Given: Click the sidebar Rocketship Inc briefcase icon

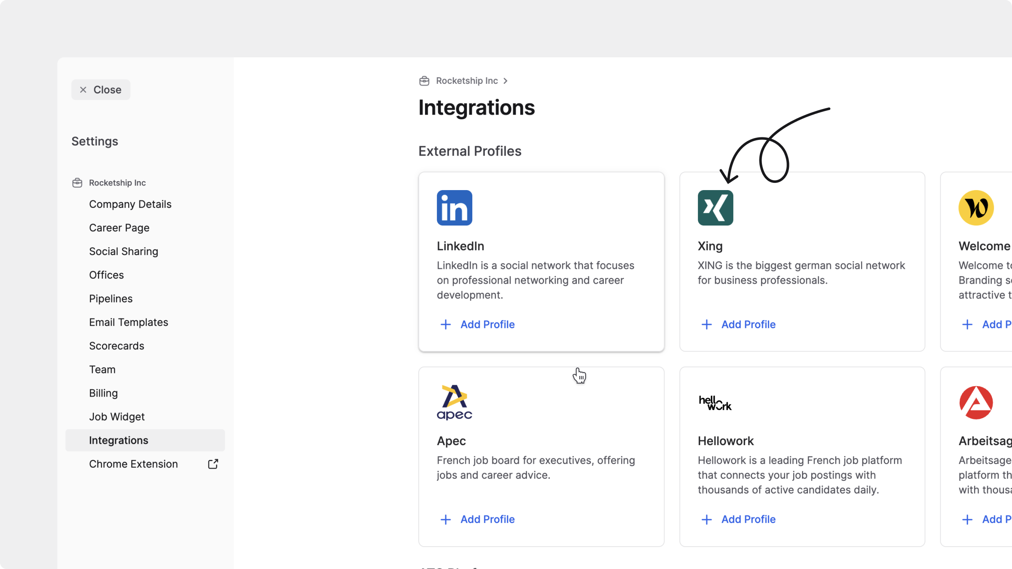Looking at the screenshot, I should (x=77, y=183).
